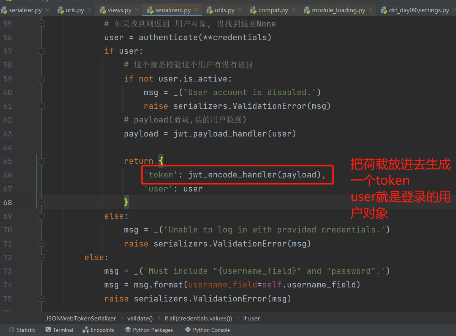Click 'is_active' on line 59

(x=205, y=79)
